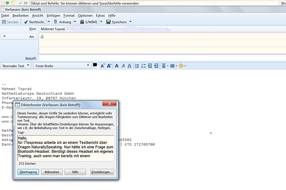The image size is (286, 190).
Task: Open the smiley emoticon picker
Action: coord(181,66)
